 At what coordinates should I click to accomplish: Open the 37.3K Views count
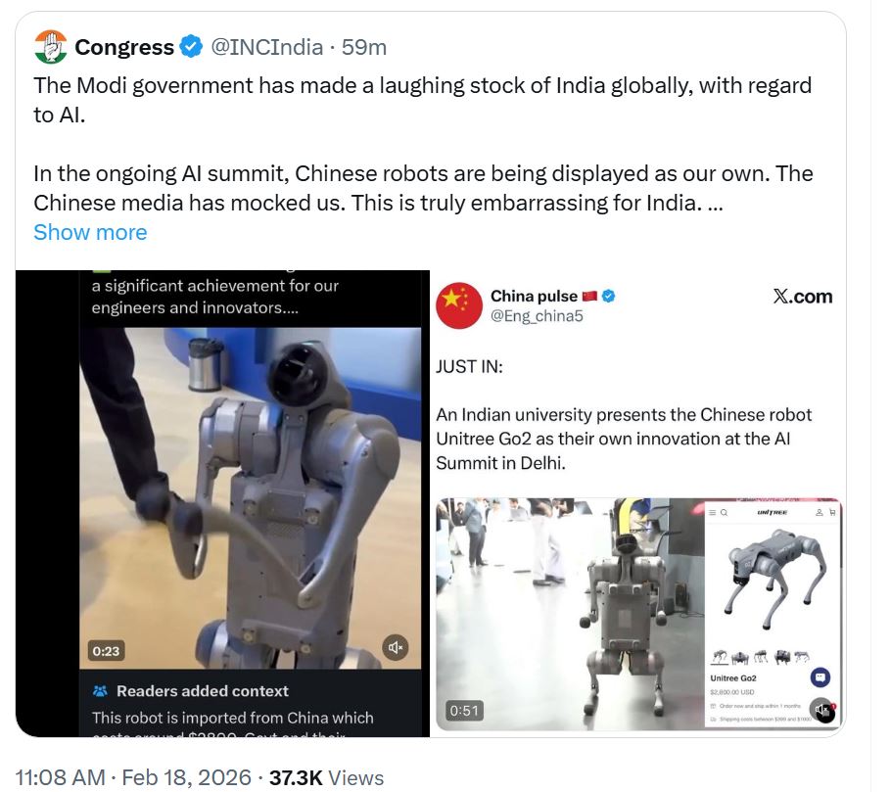pyautogui.click(x=326, y=777)
